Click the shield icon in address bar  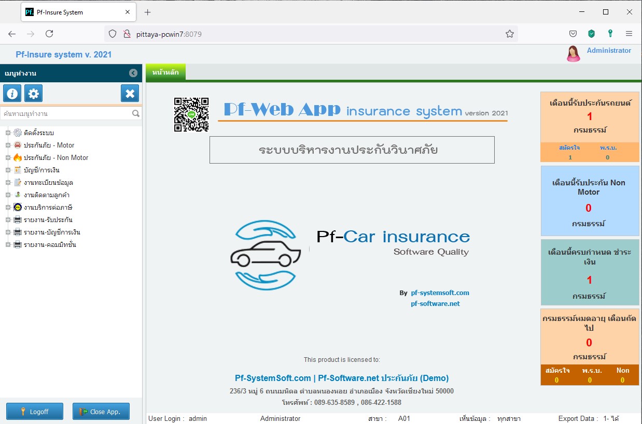(x=113, y=34)
